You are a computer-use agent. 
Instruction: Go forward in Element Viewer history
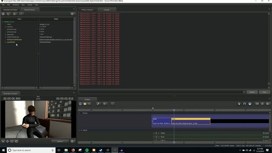[x=21, y=14]
